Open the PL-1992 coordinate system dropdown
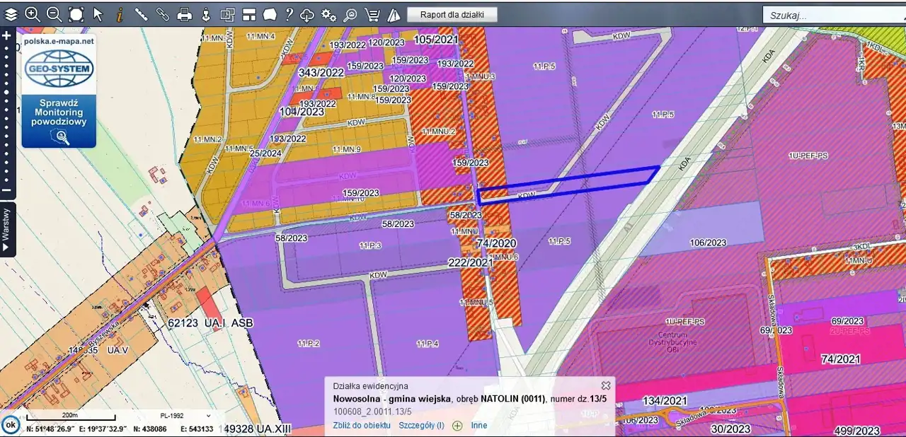906x437 pixels. click(186, 416)
